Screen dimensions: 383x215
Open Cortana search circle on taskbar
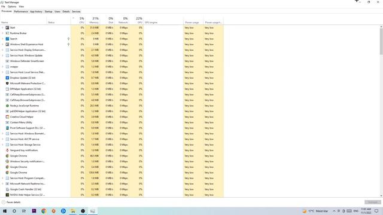tap(14, 211)
